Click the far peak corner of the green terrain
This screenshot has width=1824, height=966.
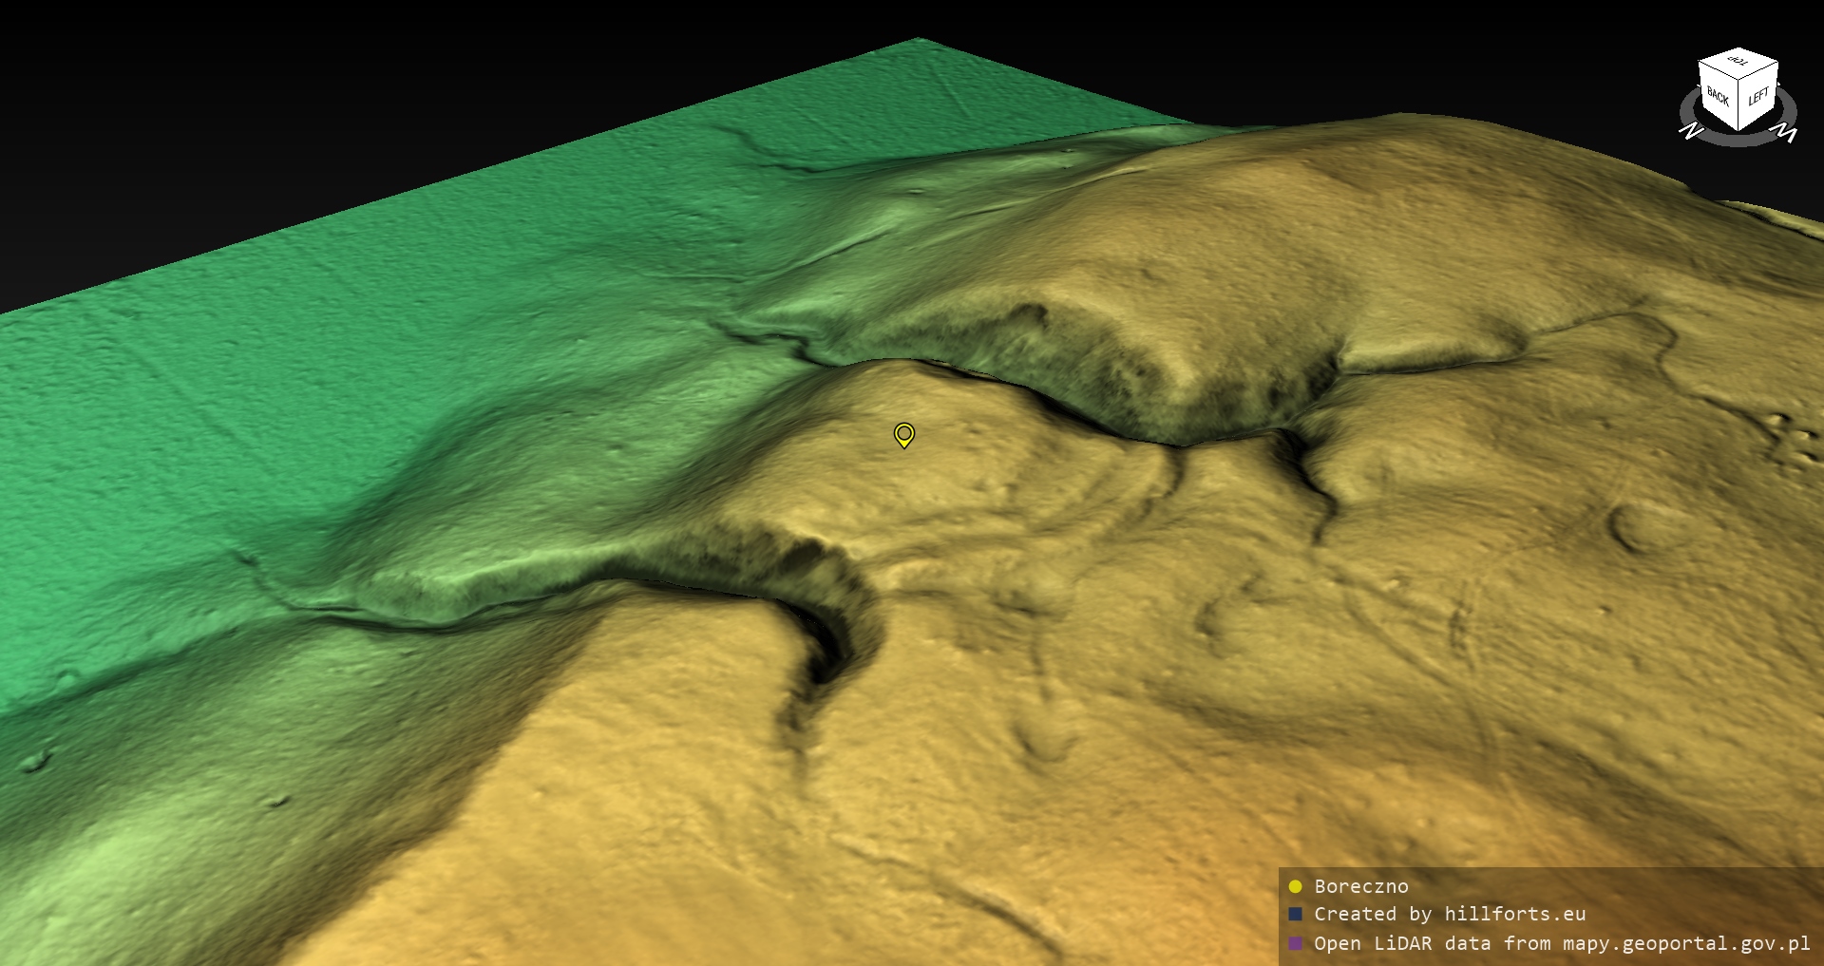[918, 41]
